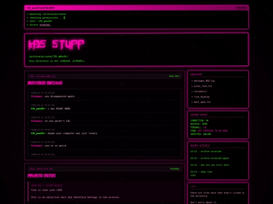Image resolution: width=273 pixels, height=204 pixels.
Task: Click 'this directory is not indexed. probably.'
Action: 57,61
